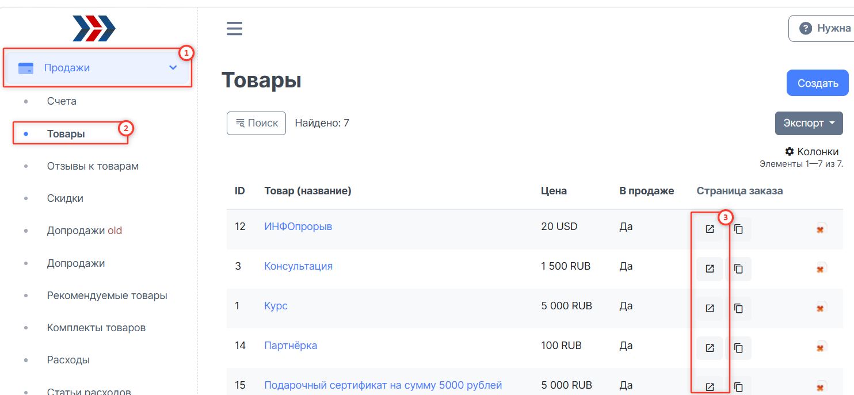
Task: Go to Отзывы к товарам
Action: tap(93, 166)
